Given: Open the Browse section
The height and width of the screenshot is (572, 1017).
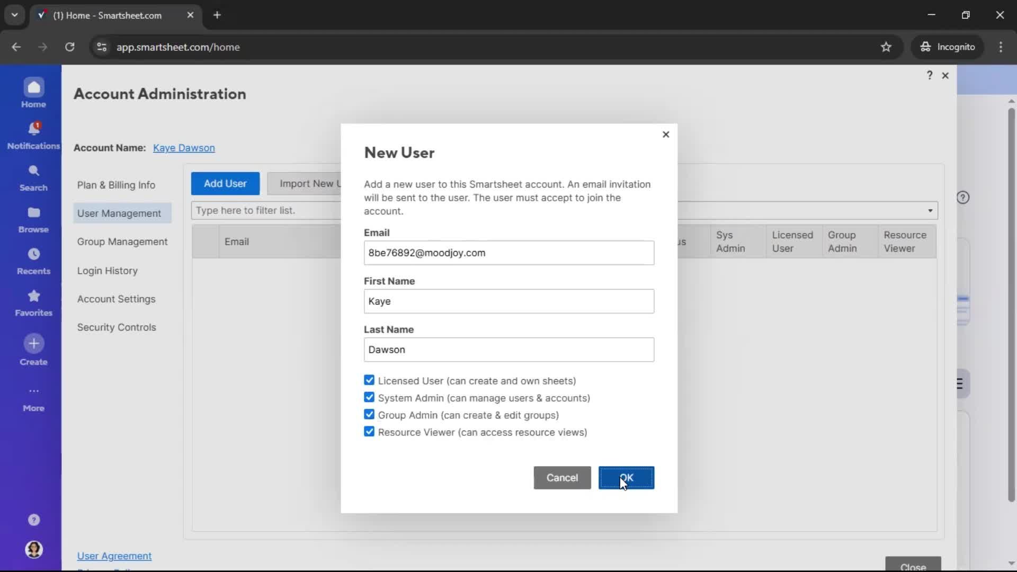Looking at the screenshot, I should 33,218.
